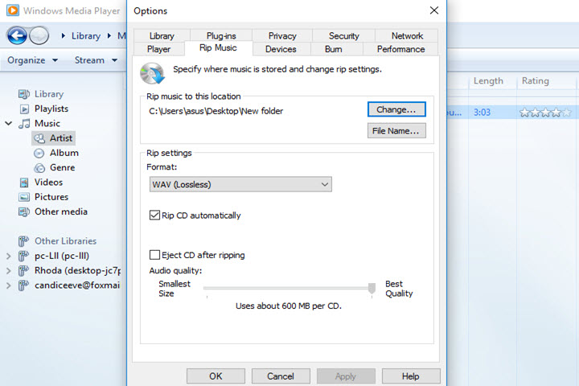
Task: Open the Stream dropdown menu
Action: click(x=96, y=60)
